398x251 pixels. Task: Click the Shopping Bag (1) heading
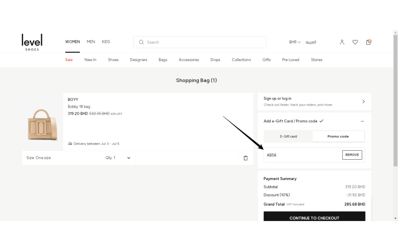pos(197,81)
